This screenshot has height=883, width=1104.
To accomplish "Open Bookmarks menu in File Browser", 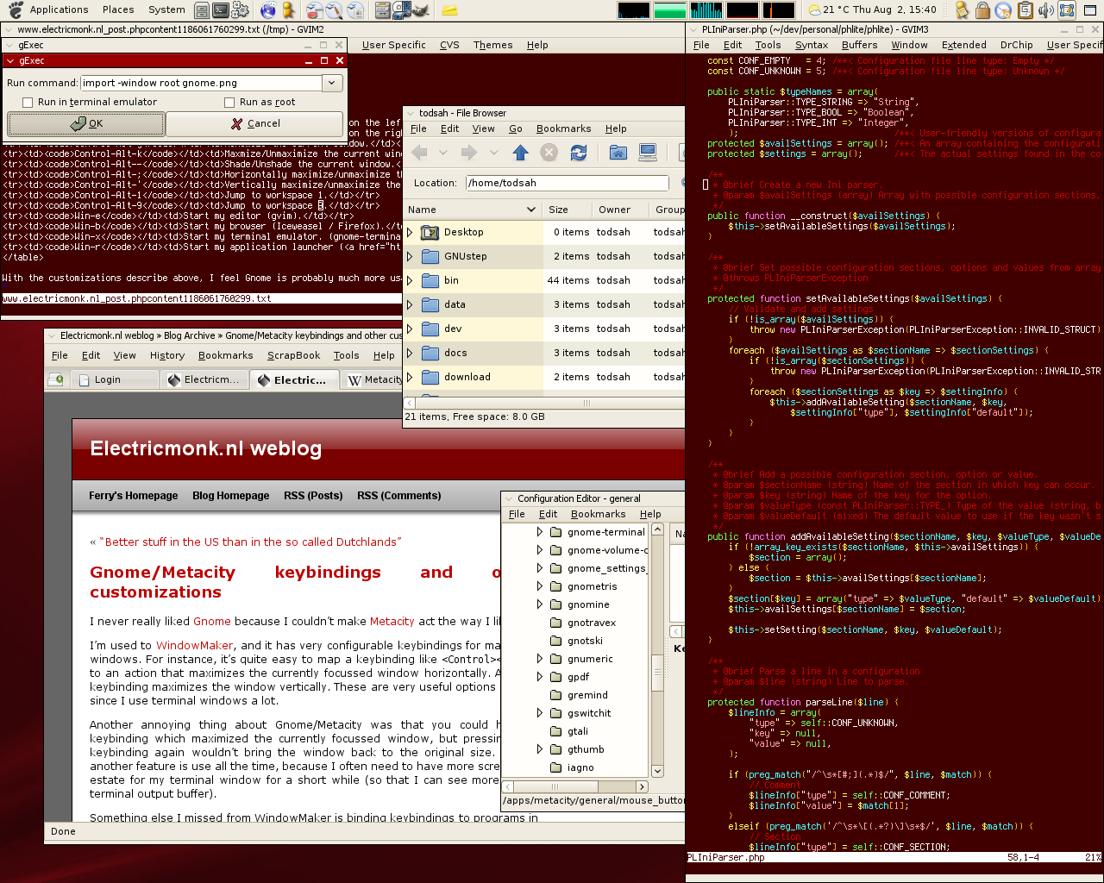I will click(563, 128).
